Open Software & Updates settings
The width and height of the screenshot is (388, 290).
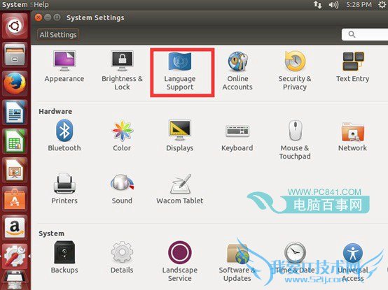click(x=237, y=262)
